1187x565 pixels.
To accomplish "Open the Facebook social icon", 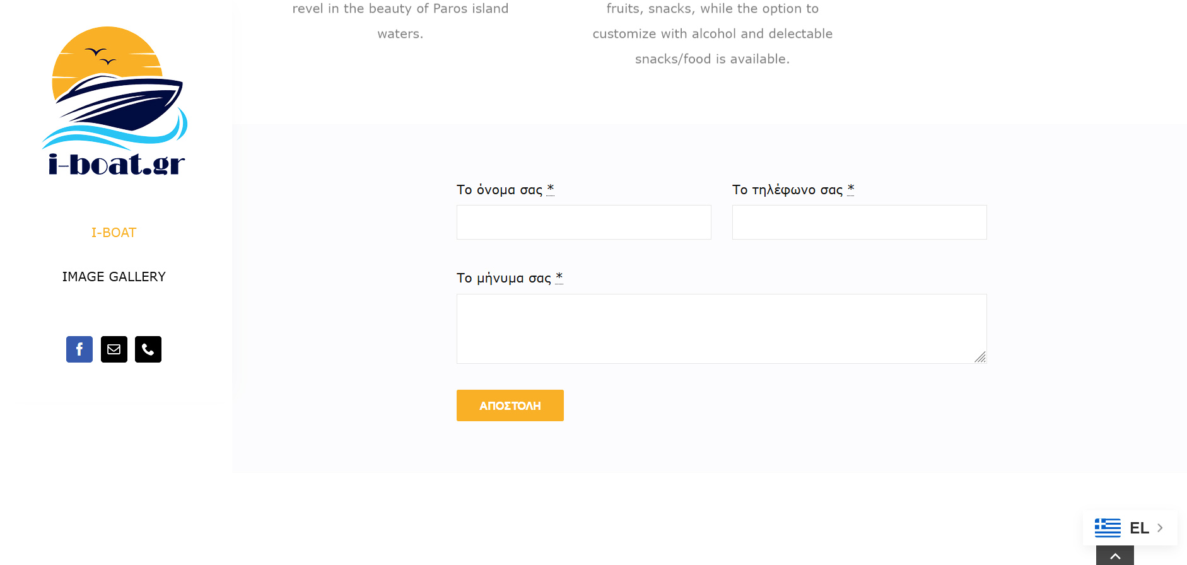I will [79, 349].
